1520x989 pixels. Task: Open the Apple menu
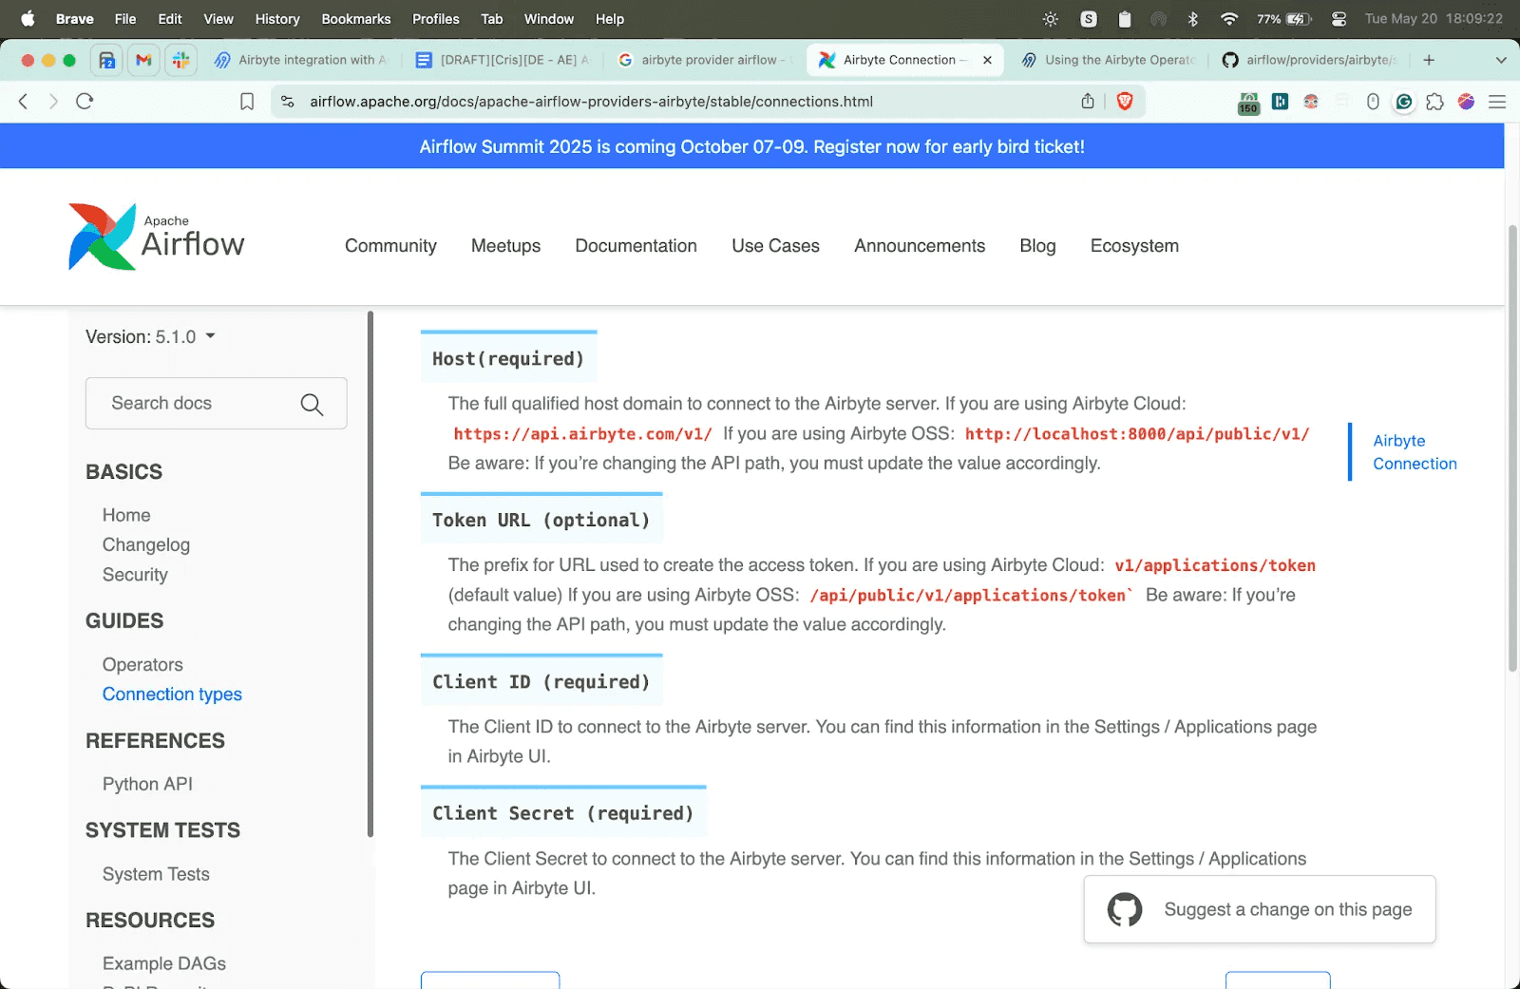[28, 19]
